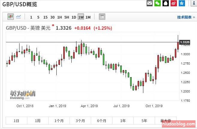Screen dimensions: 197x129
Task: Switch to the 3个月 range tab
Action: pos(80,121)
